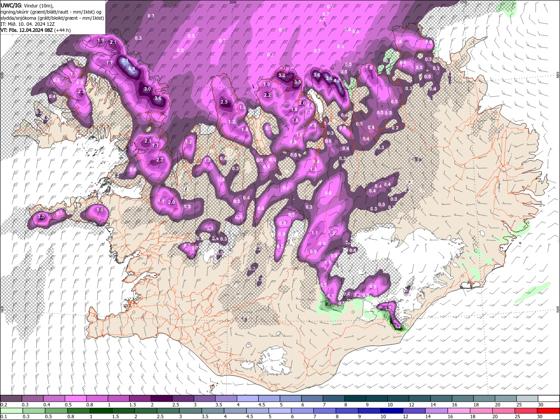Select the upper legend swatch between 0.3 and 0.4
Viewport: 560px width, 420px height.
click(x=33, y=399)
